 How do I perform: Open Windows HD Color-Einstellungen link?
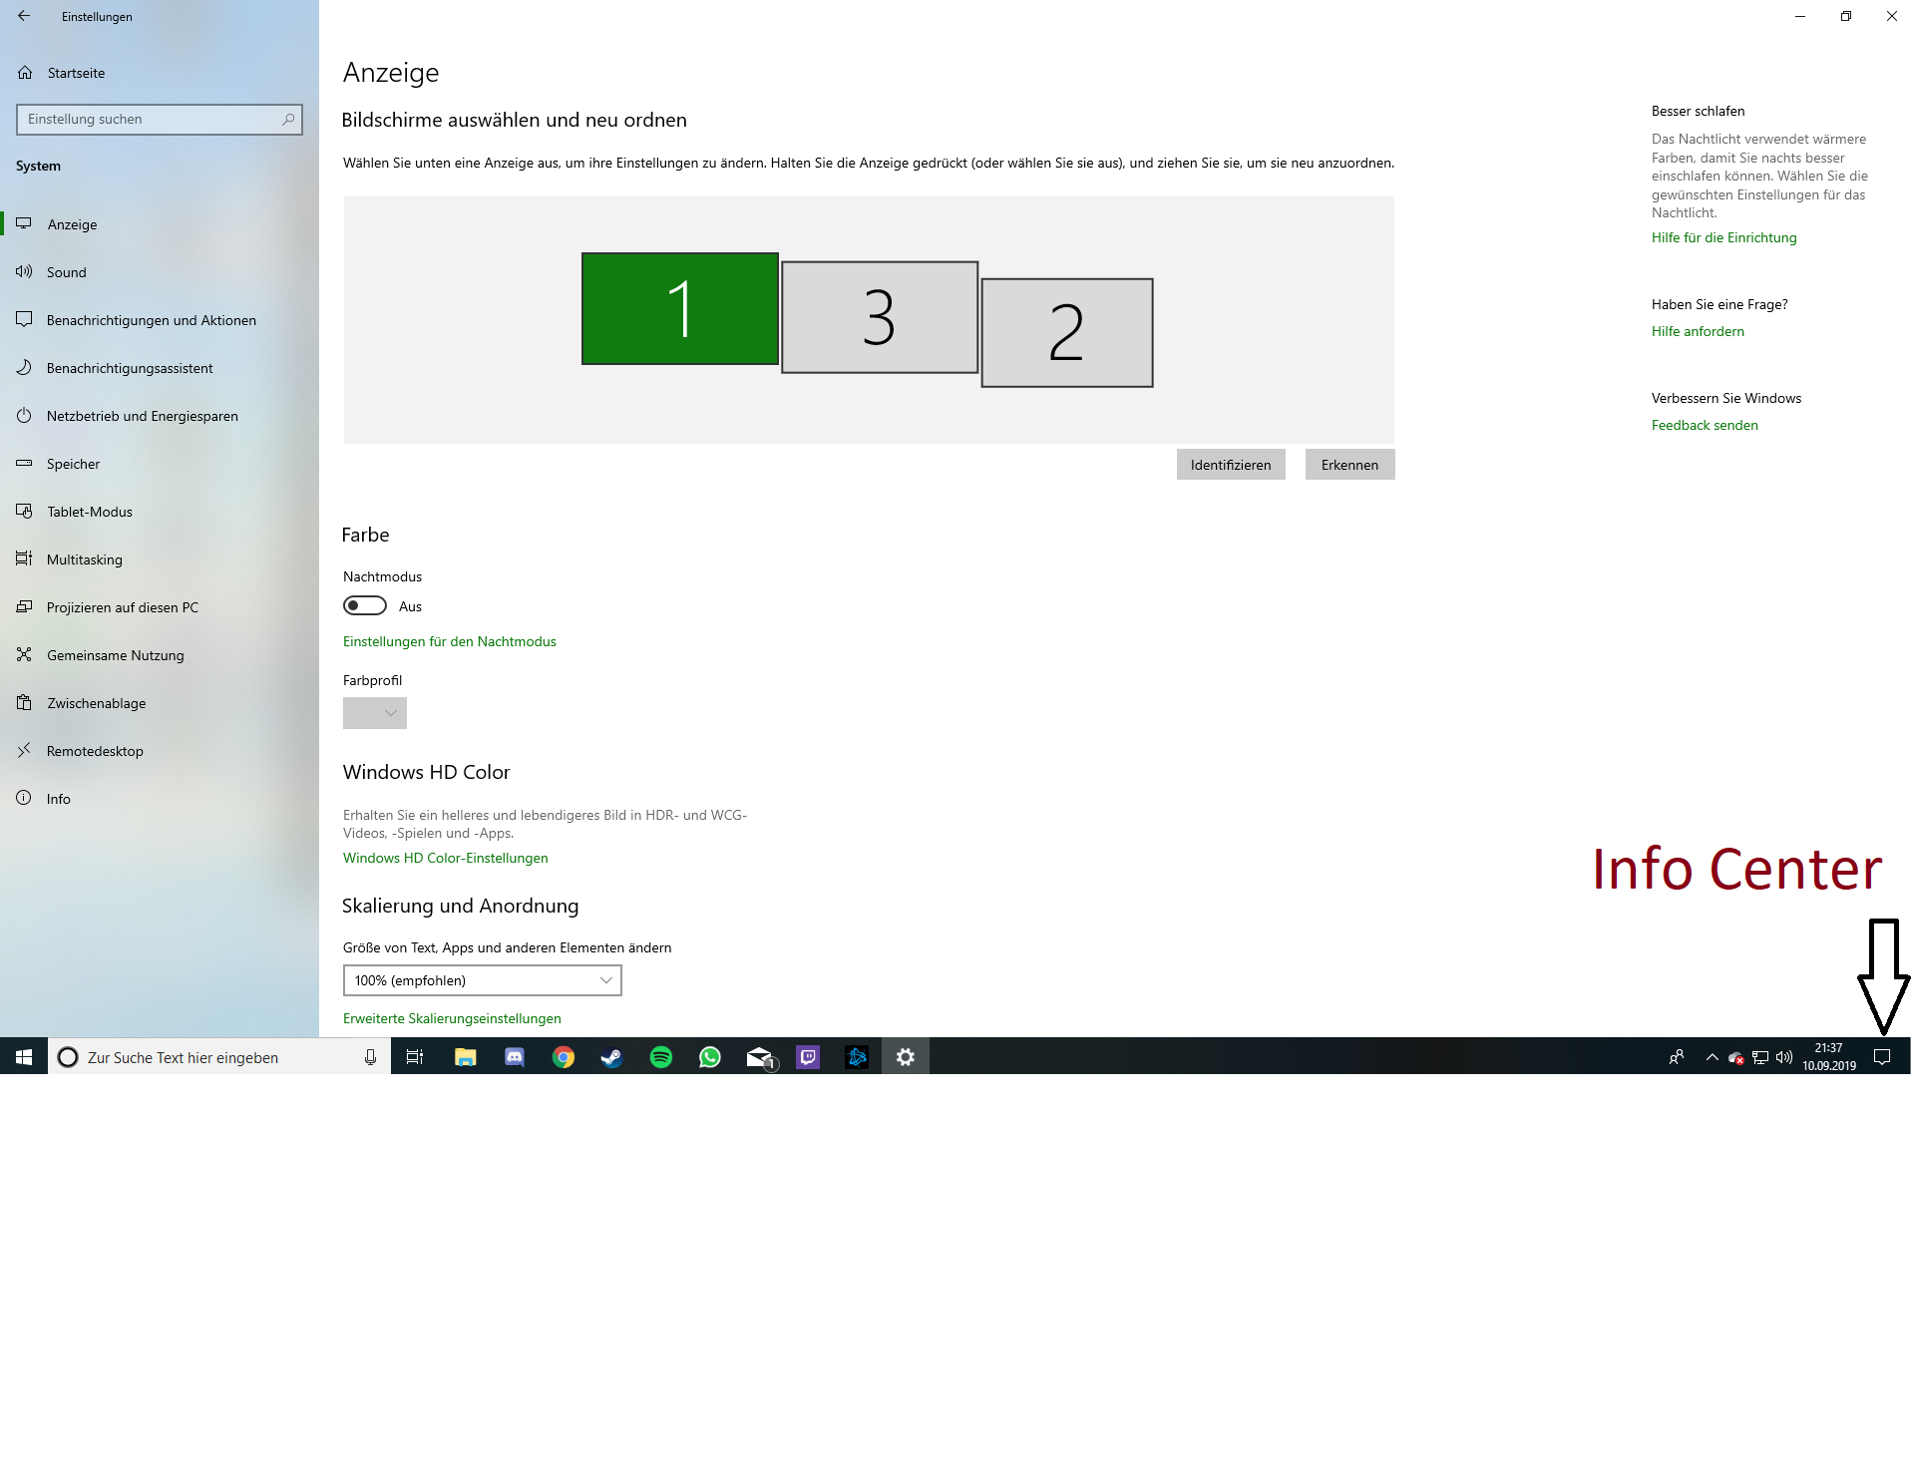click(x=445, y=858)
